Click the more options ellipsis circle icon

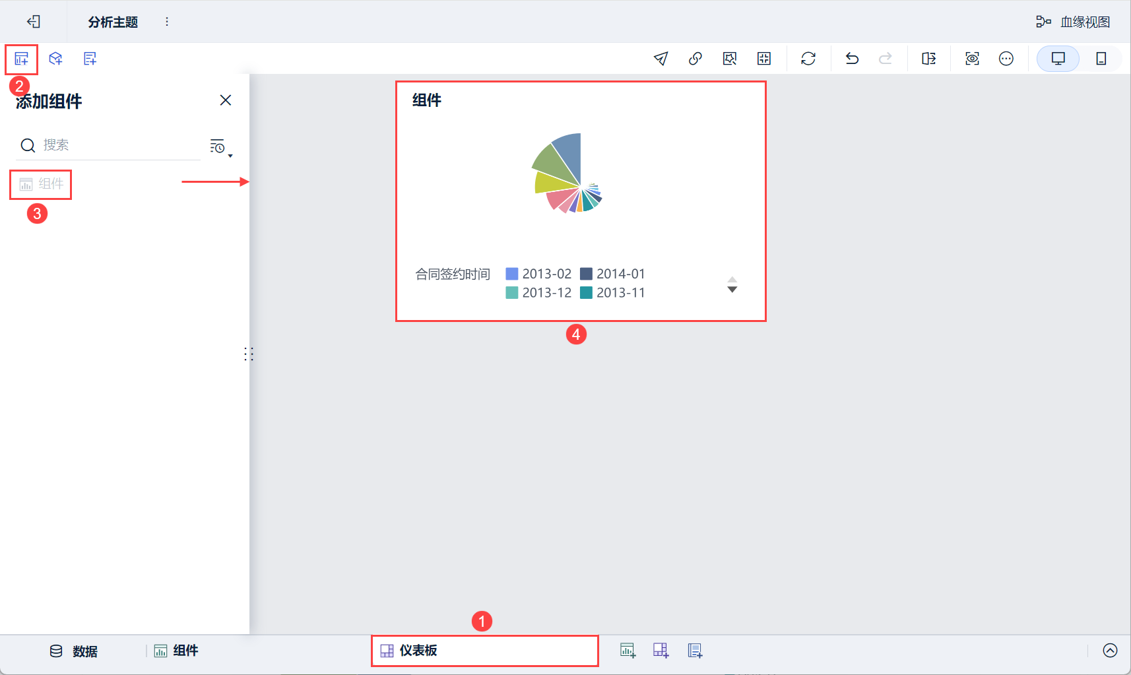pyautogui.click(x=1006, y=59)
